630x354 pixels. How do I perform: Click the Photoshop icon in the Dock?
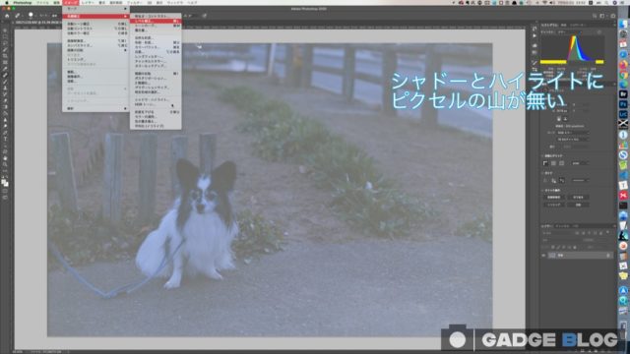point(623,104)
